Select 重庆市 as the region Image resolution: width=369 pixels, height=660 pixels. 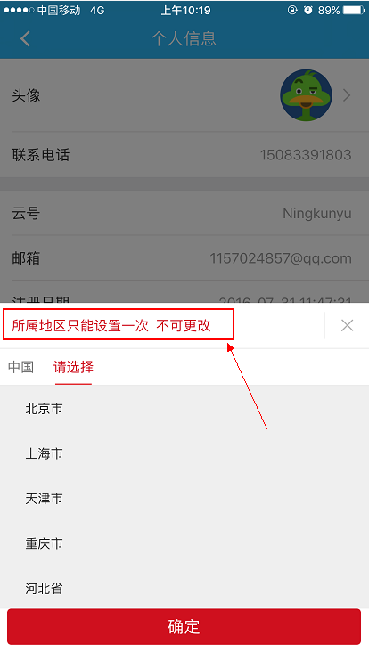(x=184, y=543)
